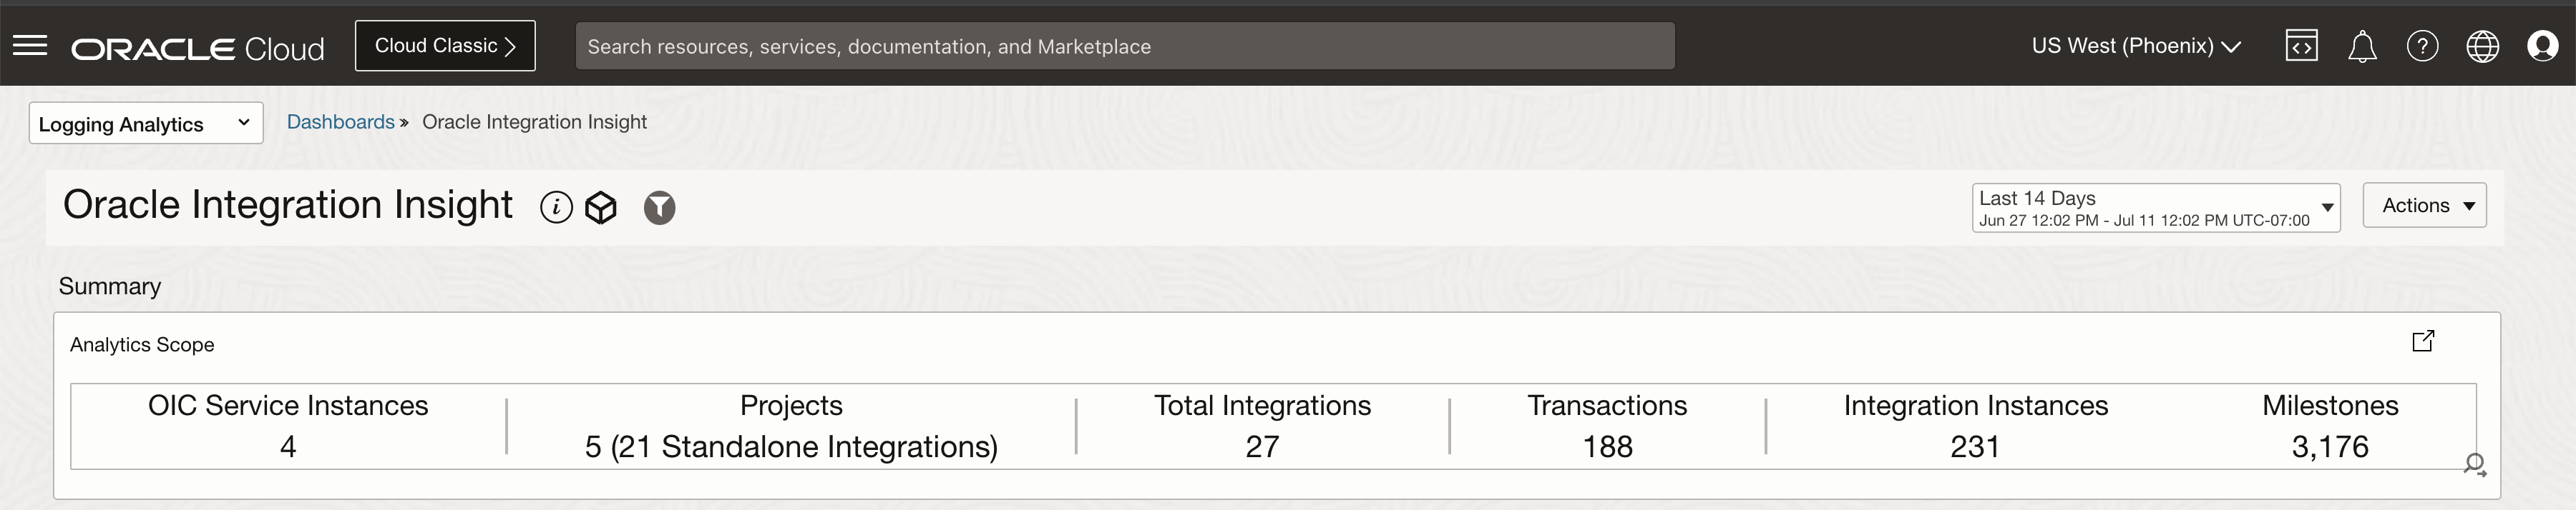
Task: Show dashboard info icon details
Action: 556,206
